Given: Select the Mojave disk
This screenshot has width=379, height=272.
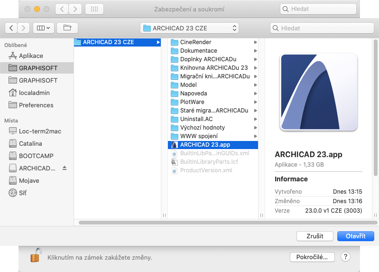Looking at the screenshot, I should (37, 180).
